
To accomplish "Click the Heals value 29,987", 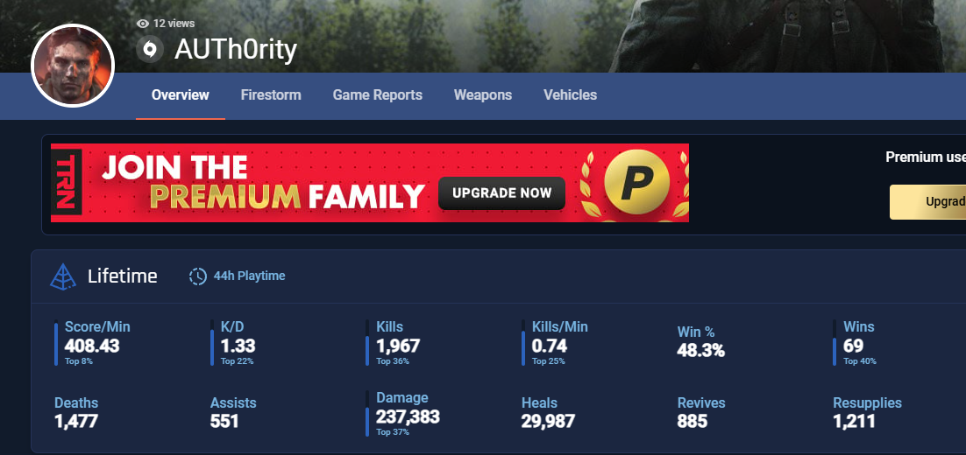I will coord(548,421).
